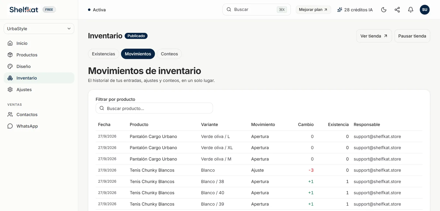
Task: Switch to the Existencias tab
Action: click(103, 54)
